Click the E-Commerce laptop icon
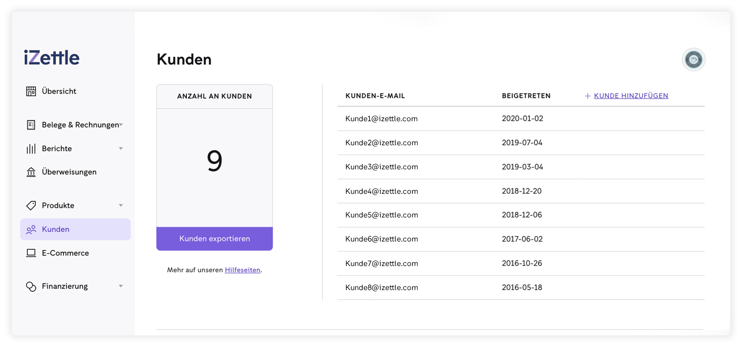The height and width of the screenshot is (347, 742). coord(31,253)
